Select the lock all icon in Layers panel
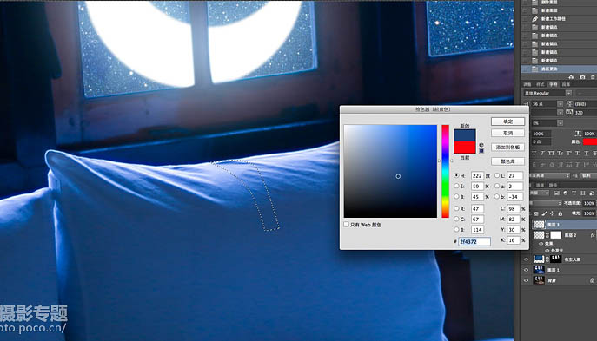The width and height of the screenshot is (597, 341). coord(561,213)
